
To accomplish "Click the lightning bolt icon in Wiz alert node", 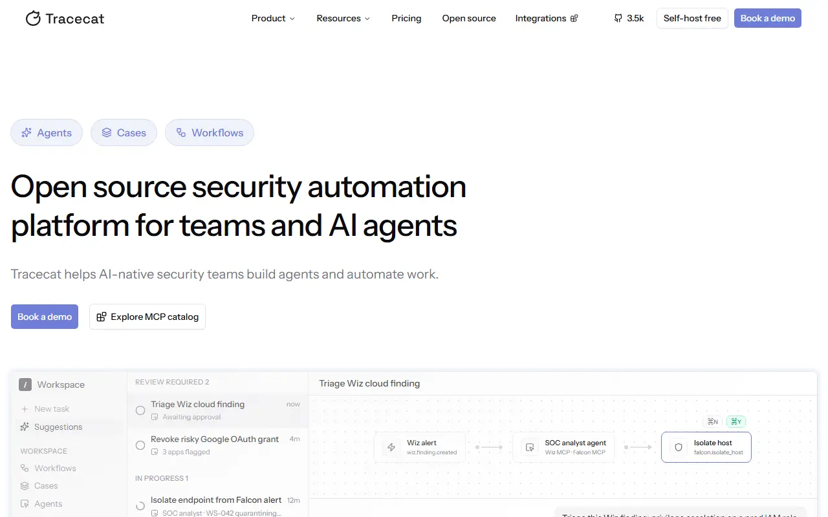I will click(x=391, y=447).
